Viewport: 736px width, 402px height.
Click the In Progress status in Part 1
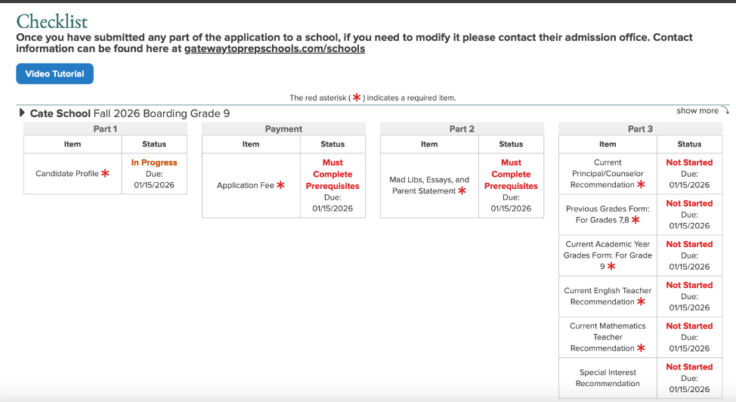coord(154,162)
